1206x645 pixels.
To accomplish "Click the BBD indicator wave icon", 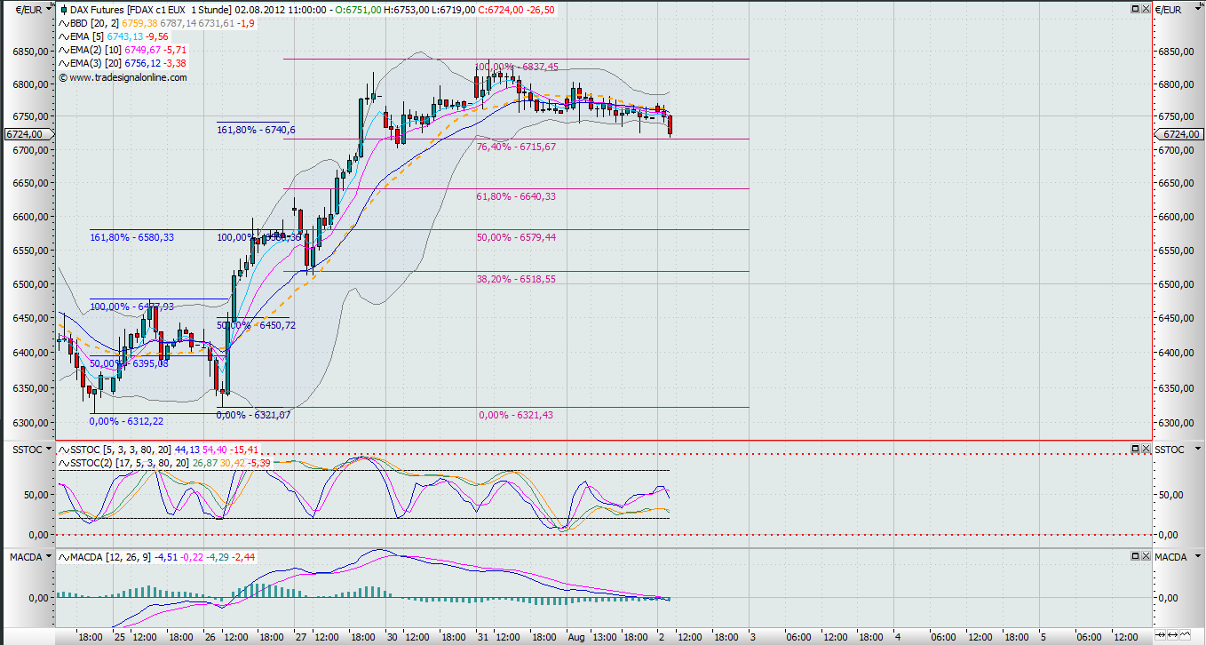I will pos(62,23).
